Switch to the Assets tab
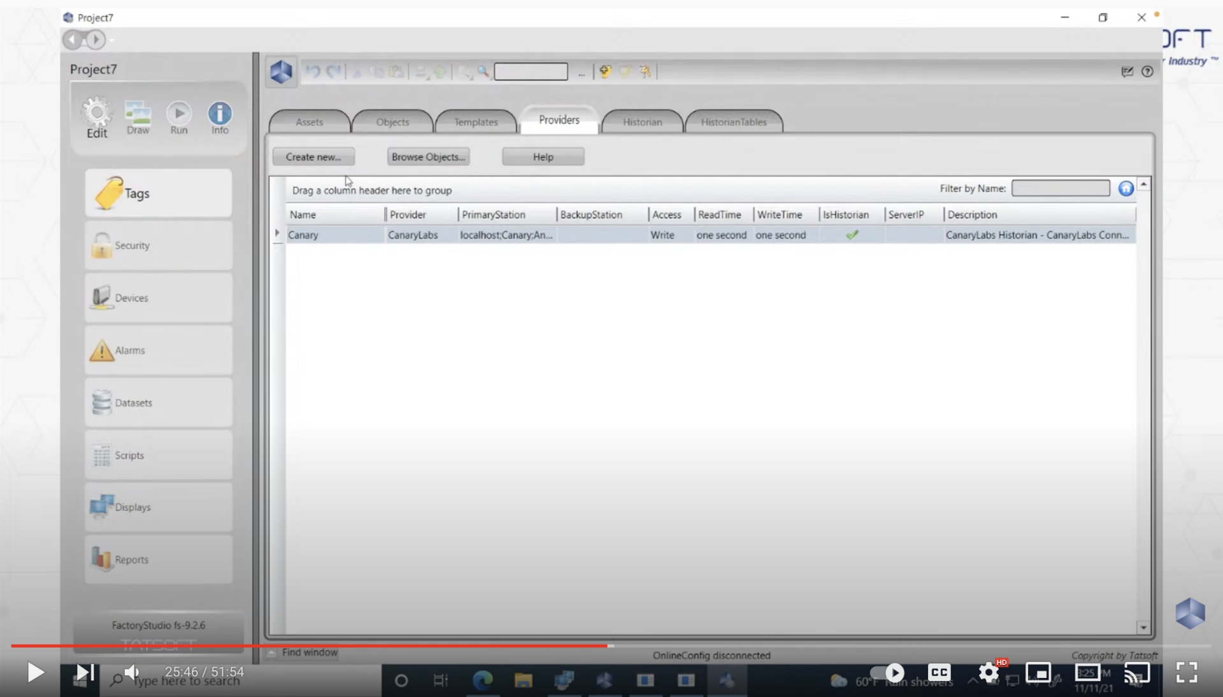 coord(310,122)
